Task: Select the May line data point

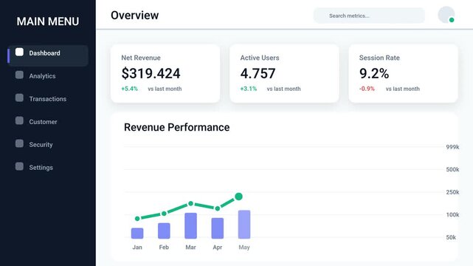Action: click(x=238, y=197)
